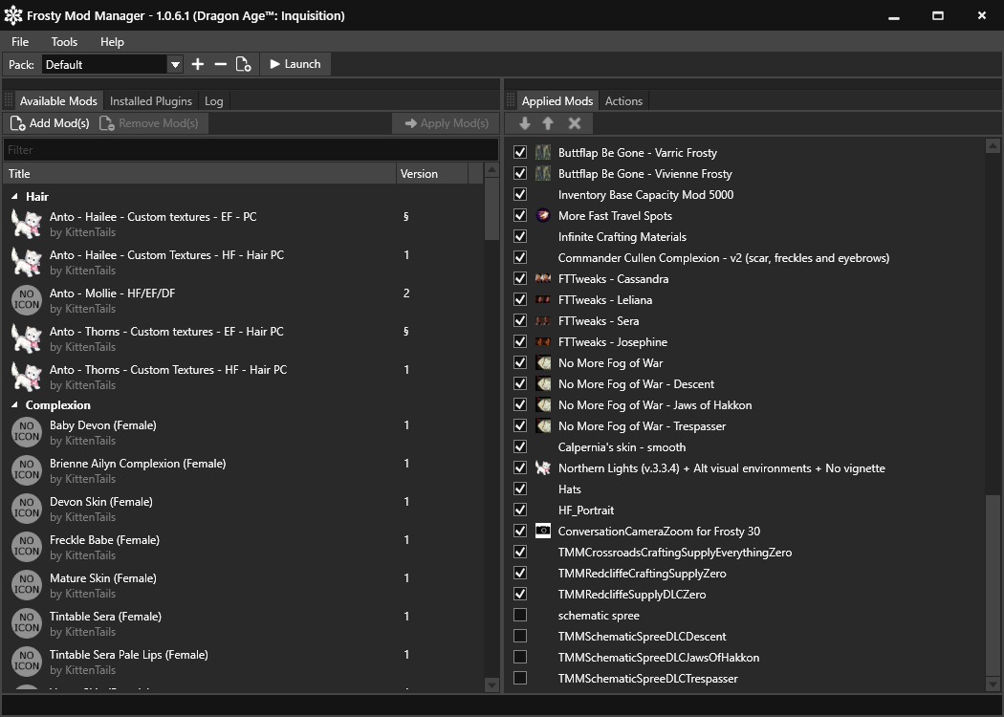Click the add pack plus icon
Screen dimensions: 1004x717
click(198, 64)
